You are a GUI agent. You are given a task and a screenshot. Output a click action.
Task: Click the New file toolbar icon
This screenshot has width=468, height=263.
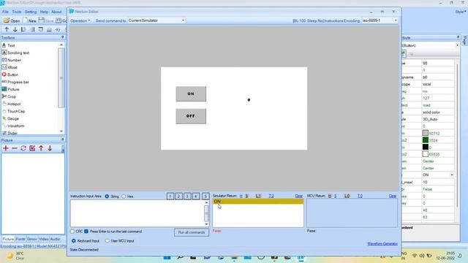(x=29, y=20)
